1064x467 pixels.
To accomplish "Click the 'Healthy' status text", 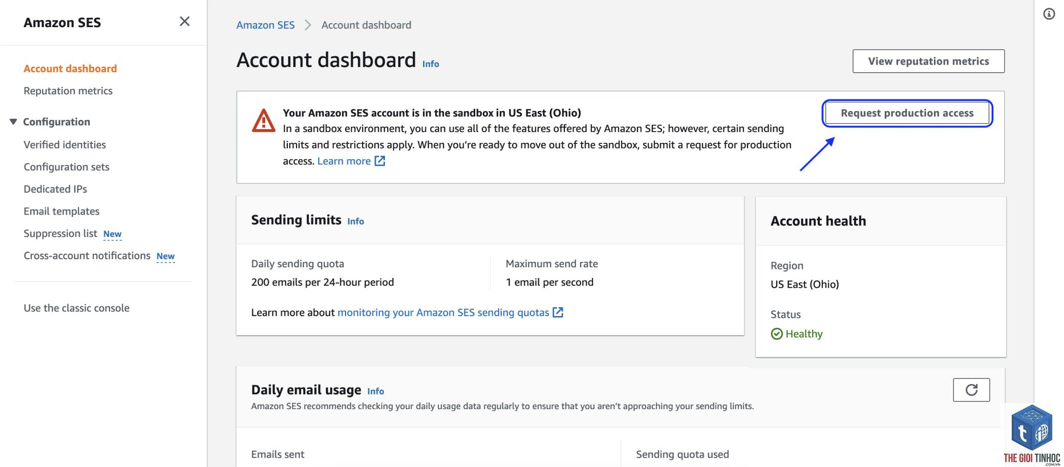I will click(804, 334).
